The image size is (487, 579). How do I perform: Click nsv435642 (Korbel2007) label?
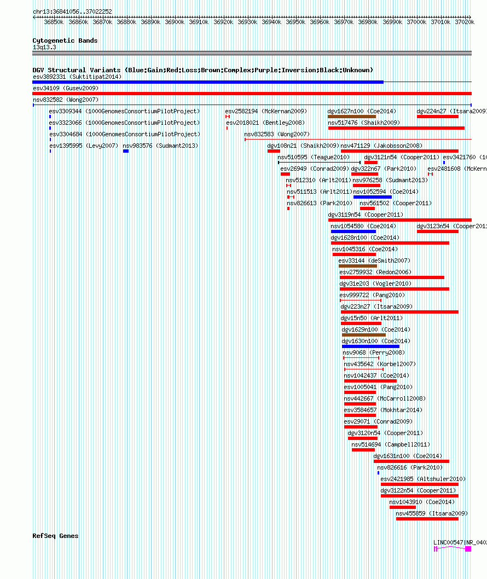(x=380, y=364)
